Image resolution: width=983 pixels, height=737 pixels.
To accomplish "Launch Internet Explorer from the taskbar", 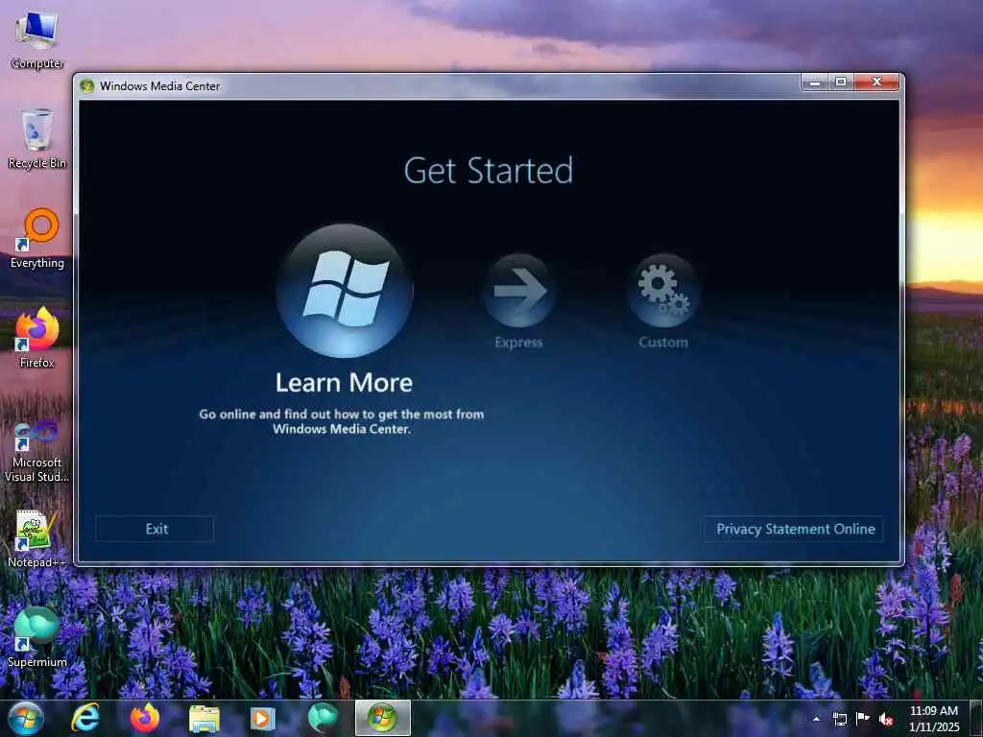I will click(x=85, y=718).
